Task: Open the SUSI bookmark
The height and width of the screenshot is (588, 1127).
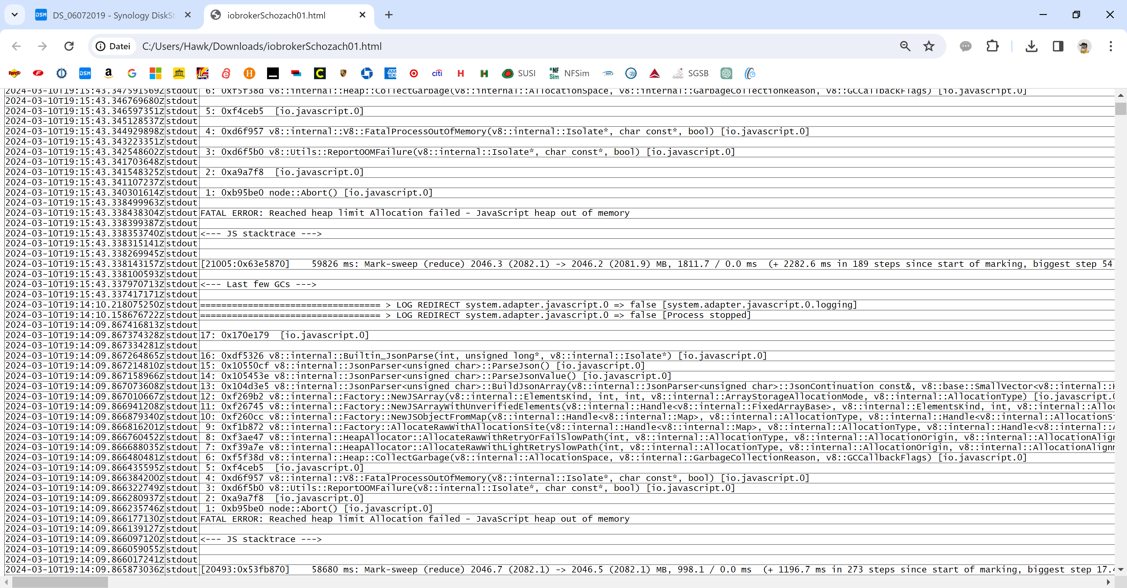Action: click(518, 73)
